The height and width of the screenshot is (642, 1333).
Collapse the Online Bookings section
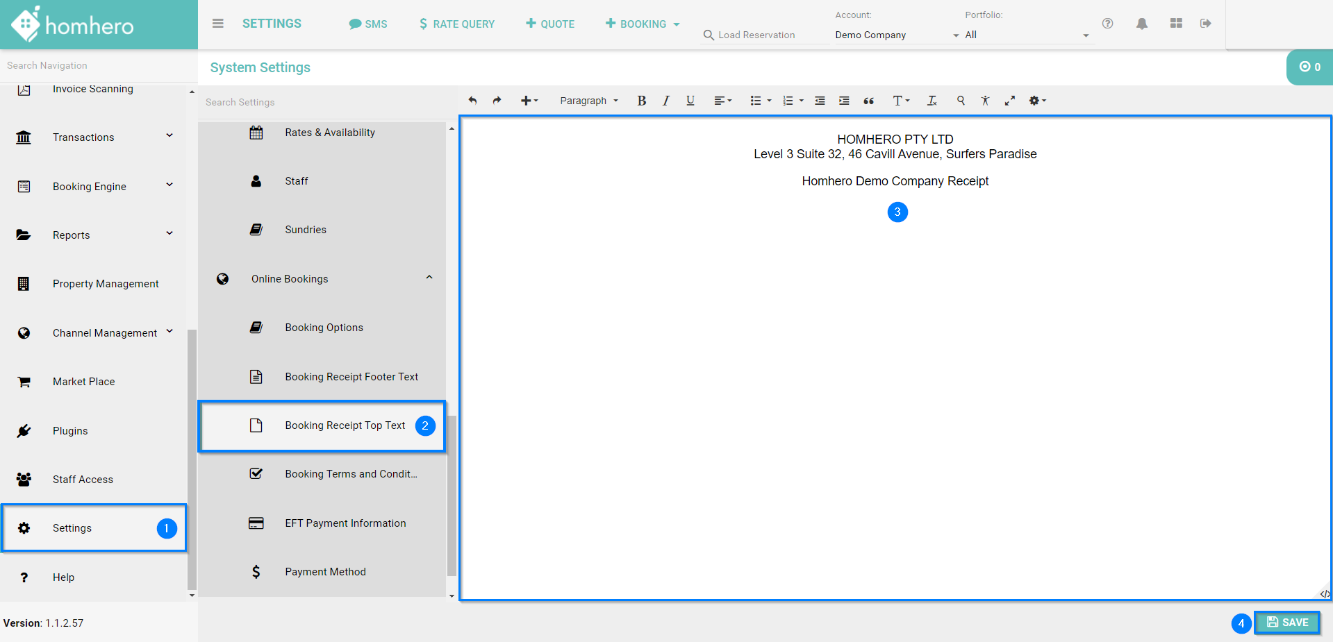click(x=429, y=278)
